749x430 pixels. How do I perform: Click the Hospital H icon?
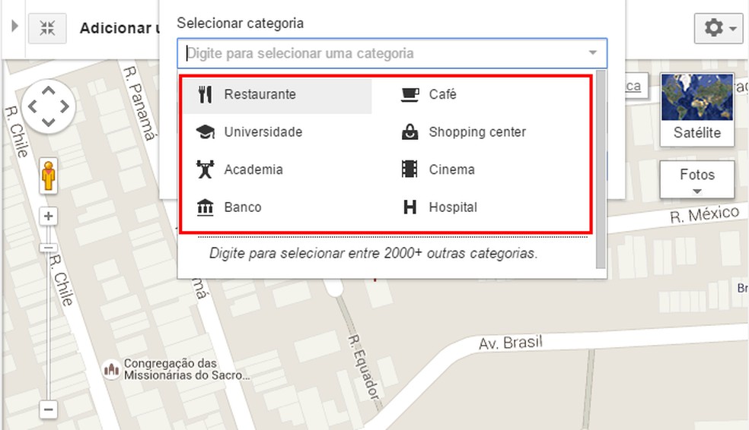coord(410,207)
